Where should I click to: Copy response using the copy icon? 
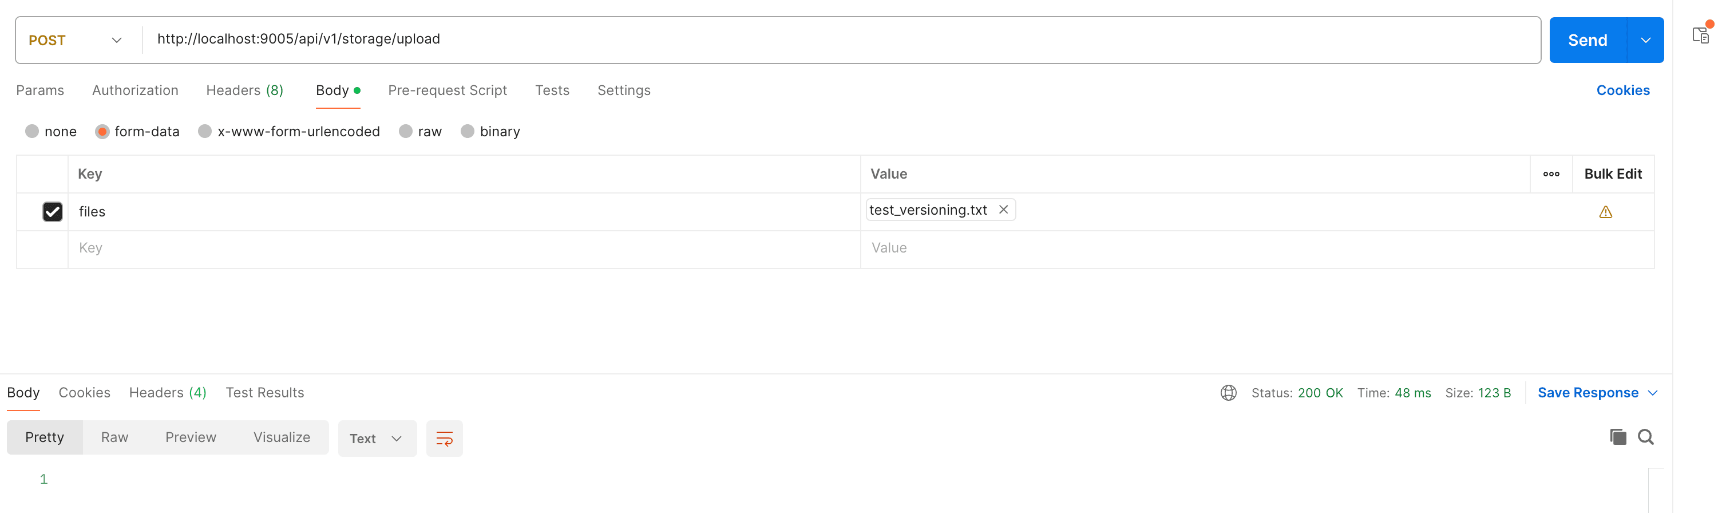tap(1617, 437)
